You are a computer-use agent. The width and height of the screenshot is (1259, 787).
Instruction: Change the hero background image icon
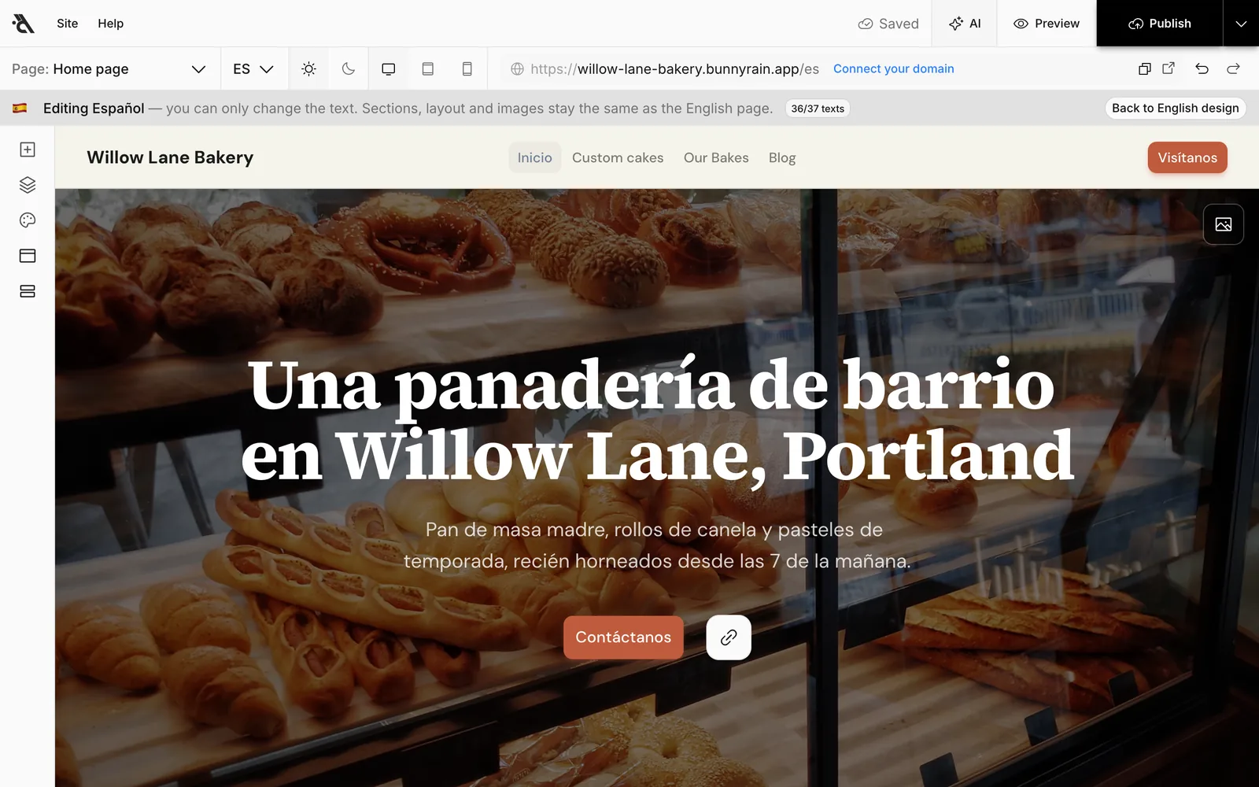click(x=1224, y=224)
